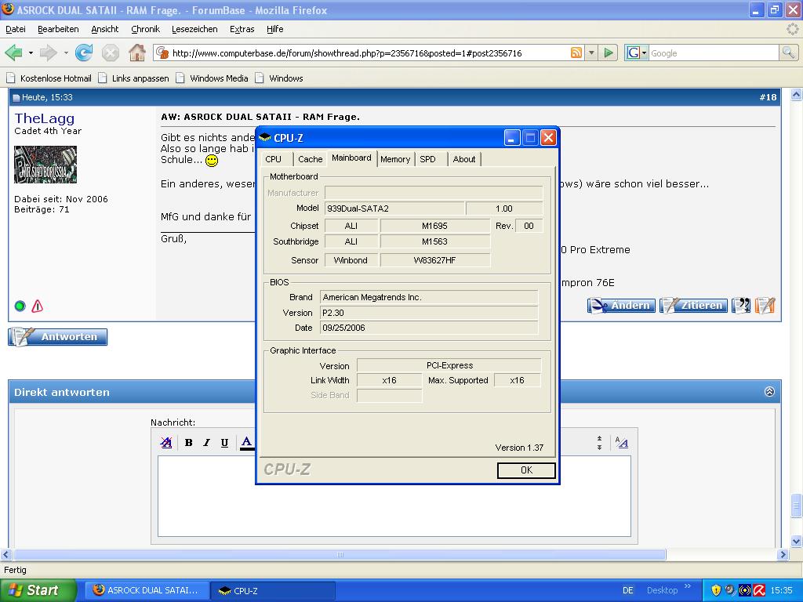This screenshot has height=602, width=803.
Task: Open the Links anpassen bookmark
Action: pos(133,78)
